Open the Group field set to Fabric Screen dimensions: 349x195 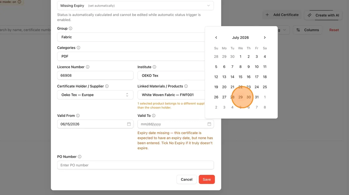pos(131,37)
